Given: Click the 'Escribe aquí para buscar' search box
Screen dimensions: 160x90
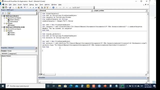Looking at the screenshot, I should point(25,86).
